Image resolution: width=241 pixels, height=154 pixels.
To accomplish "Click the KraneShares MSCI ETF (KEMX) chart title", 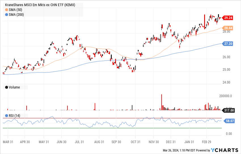I will pos(40,5).
